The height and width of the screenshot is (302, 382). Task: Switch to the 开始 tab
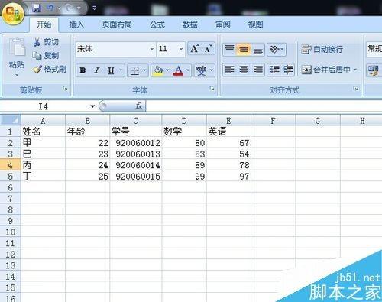click(44, 24)
